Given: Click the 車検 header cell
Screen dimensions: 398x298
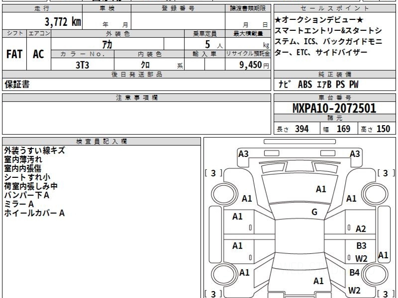Looking at the screenshot, I should [x=107, y=9].
